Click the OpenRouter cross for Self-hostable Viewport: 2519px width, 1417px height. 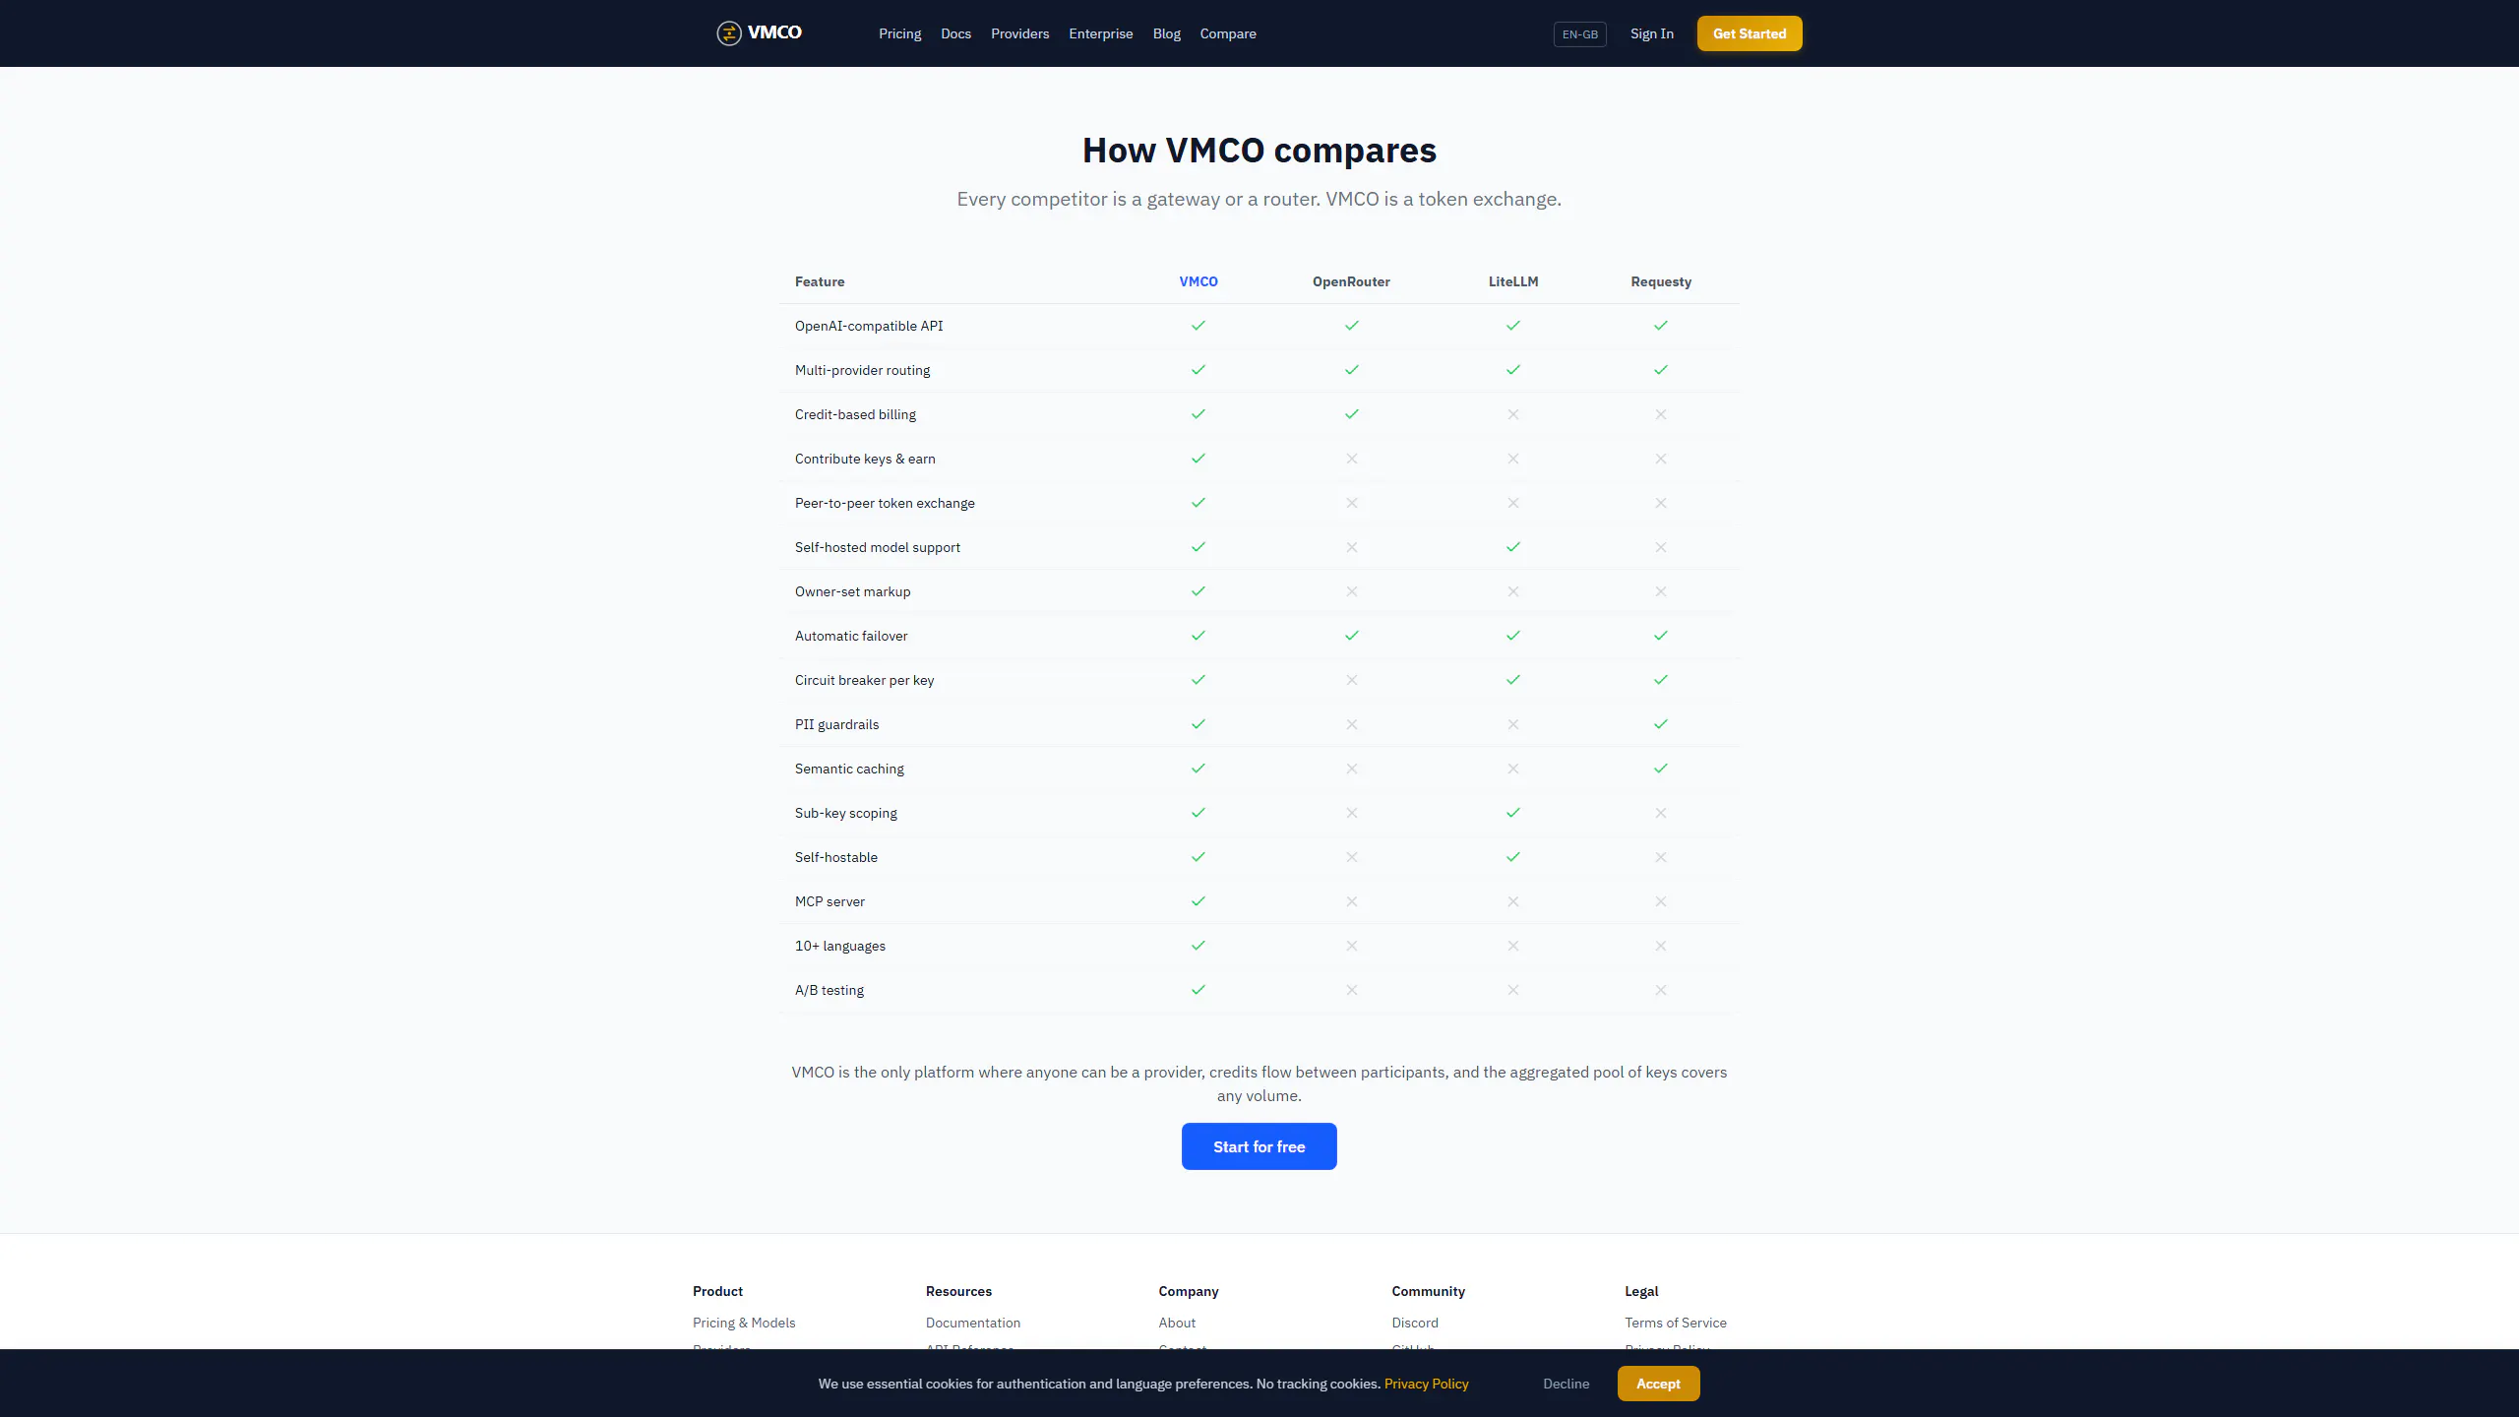click(x=1352, y=857)
